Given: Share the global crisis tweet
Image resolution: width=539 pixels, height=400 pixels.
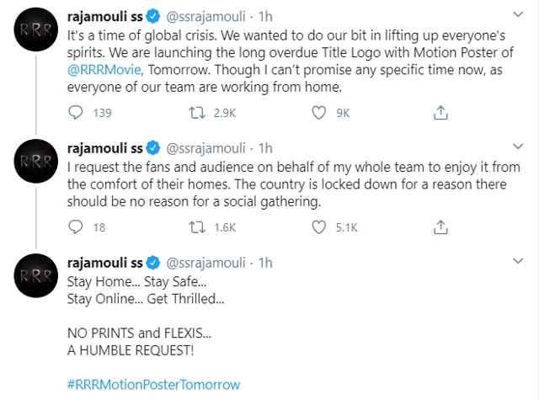Looking at the screenshot, I should tap(440, 112).
